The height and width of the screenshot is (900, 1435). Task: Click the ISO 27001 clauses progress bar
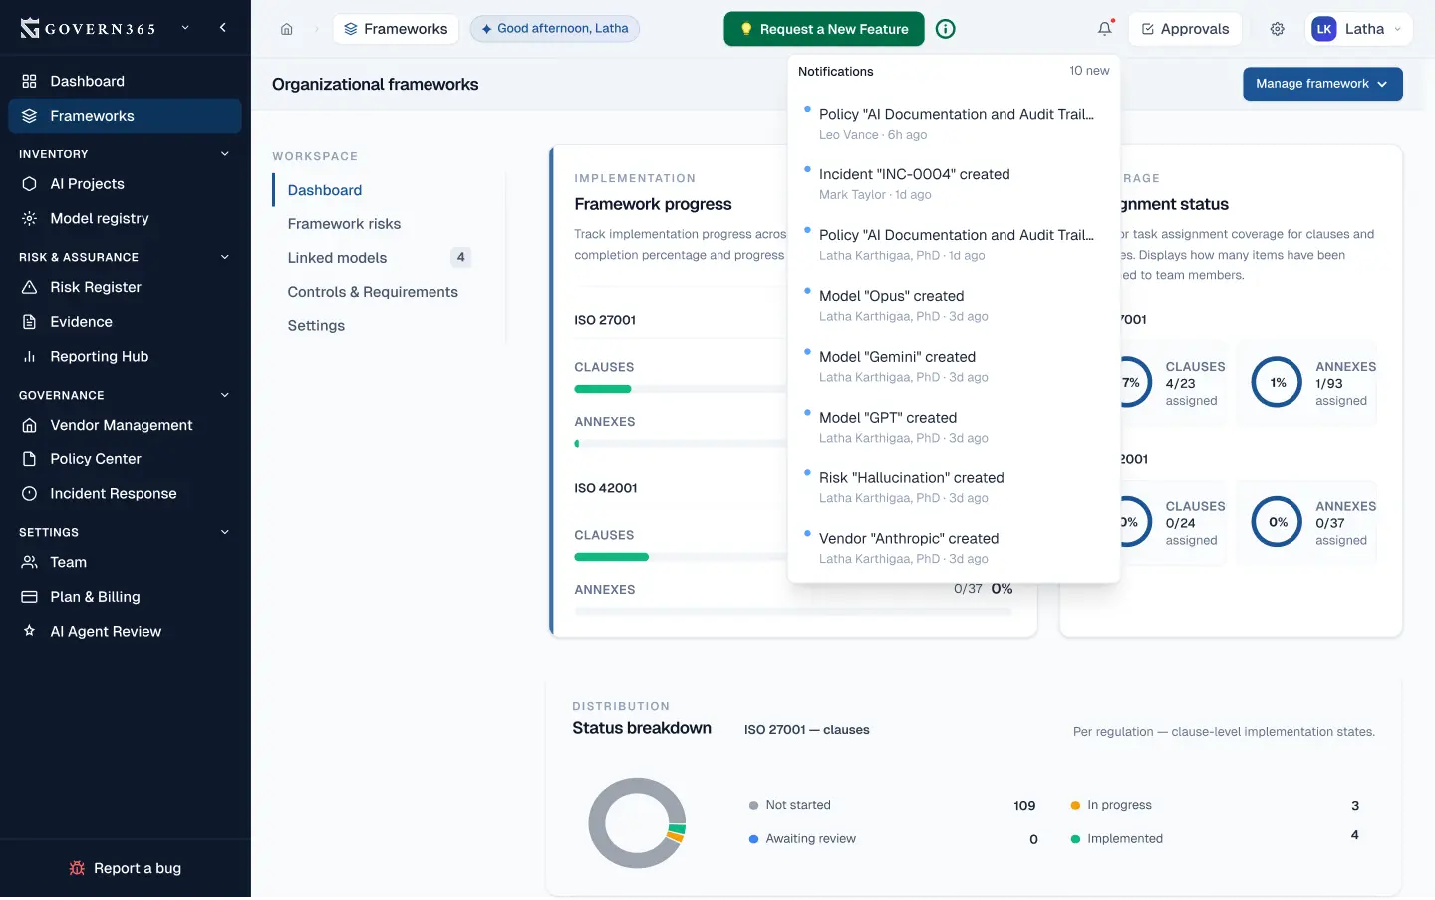(x=678, y=389)
